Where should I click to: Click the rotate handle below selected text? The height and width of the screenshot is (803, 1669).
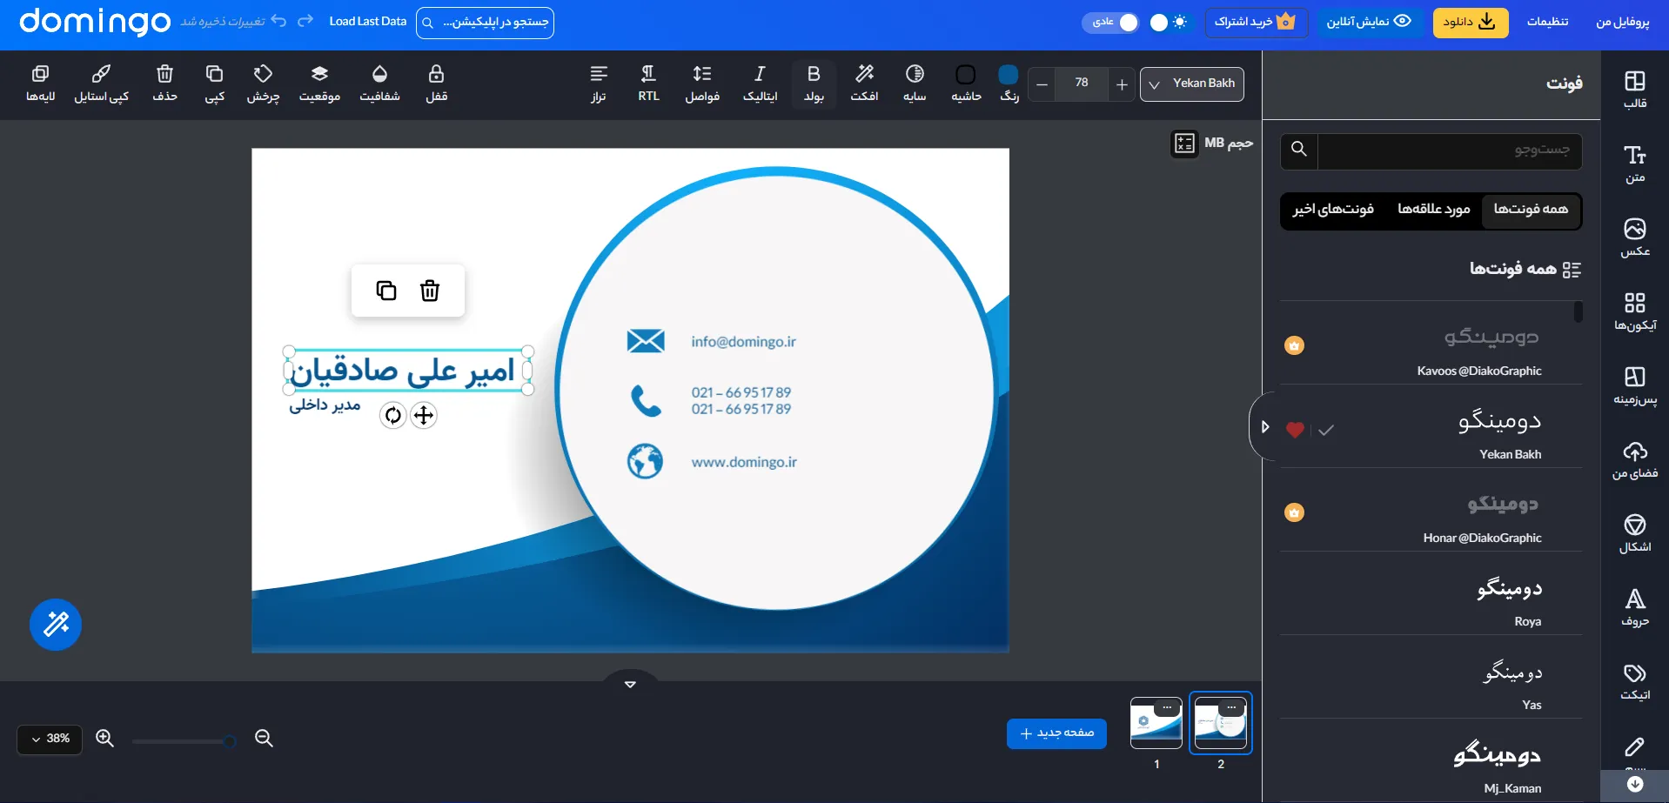click(x=393, y=416)
